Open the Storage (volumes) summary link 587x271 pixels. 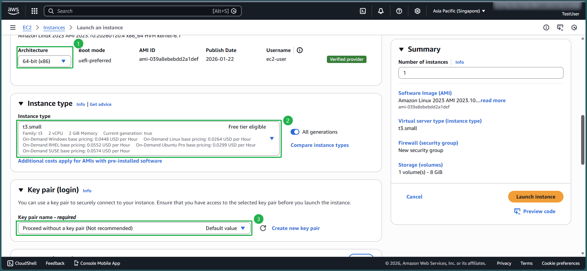[x=420, y=165]
